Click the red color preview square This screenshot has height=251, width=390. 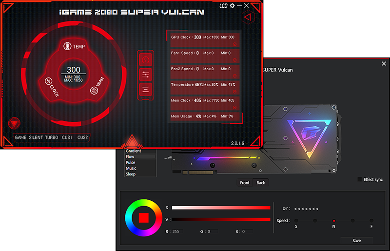[x=144, y=218]
